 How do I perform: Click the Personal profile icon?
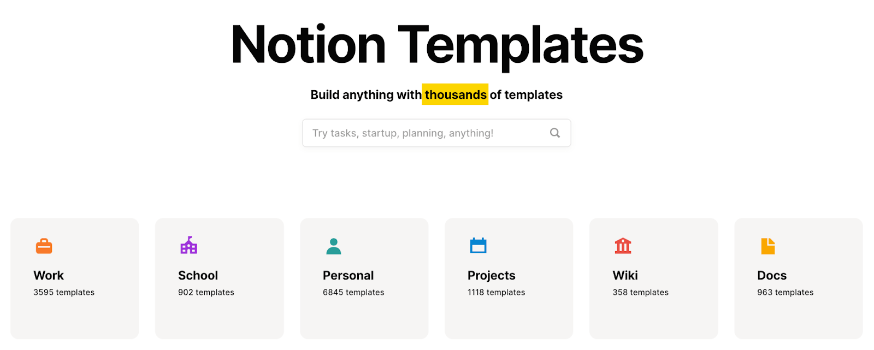(334, 246)
